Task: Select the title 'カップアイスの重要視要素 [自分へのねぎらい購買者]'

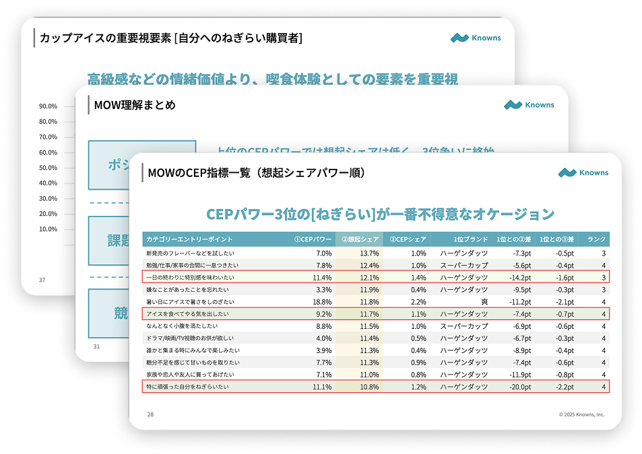Action: (171, 38)
